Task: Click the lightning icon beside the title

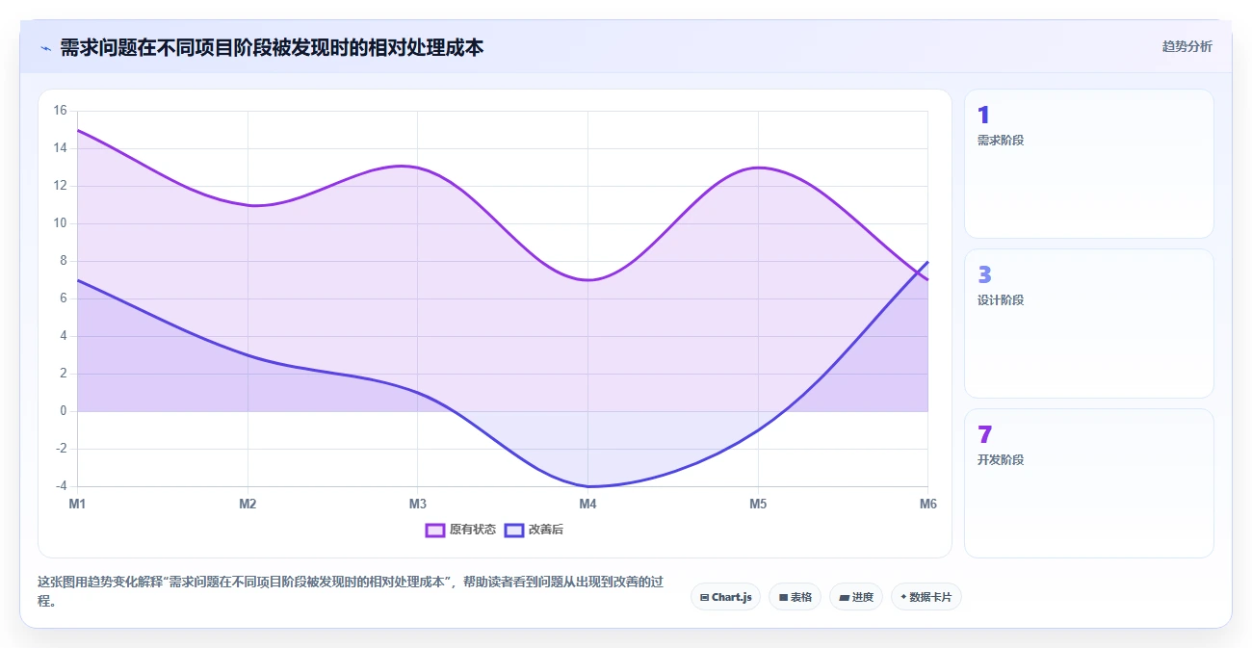Action: coord(45,47)
